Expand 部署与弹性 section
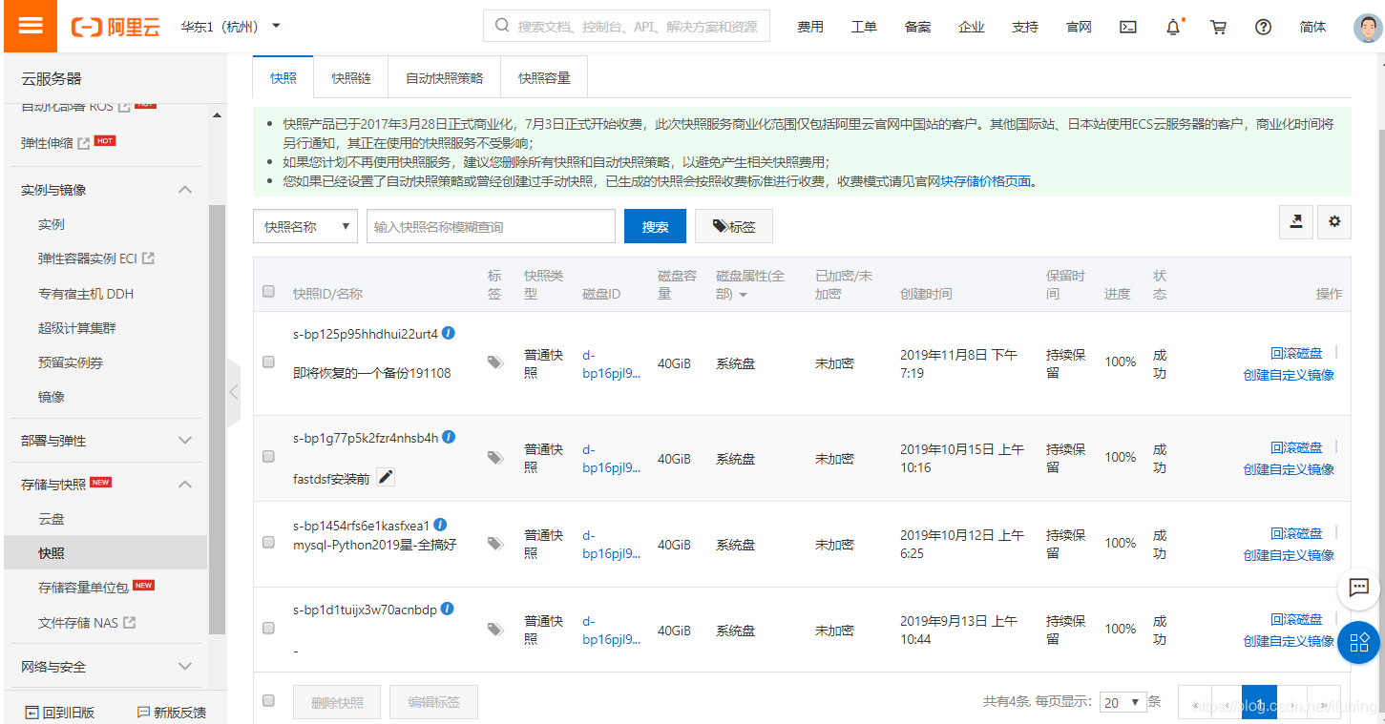Image resolution: width=1385 pixels, height=724 pixels. point(186,441)
